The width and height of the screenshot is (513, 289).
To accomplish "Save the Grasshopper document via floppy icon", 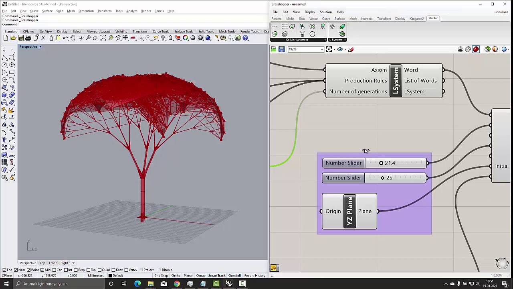I will pos(281,49).
